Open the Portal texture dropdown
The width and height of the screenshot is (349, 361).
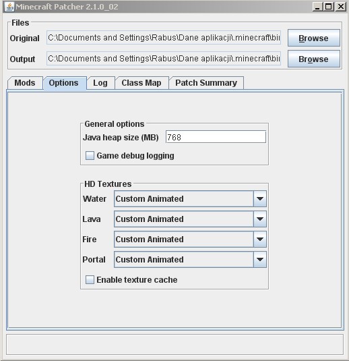(x=191, y=260)
